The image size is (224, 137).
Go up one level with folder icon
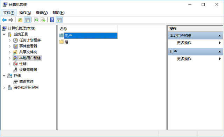pyautogui.click(x=20, y=20)
